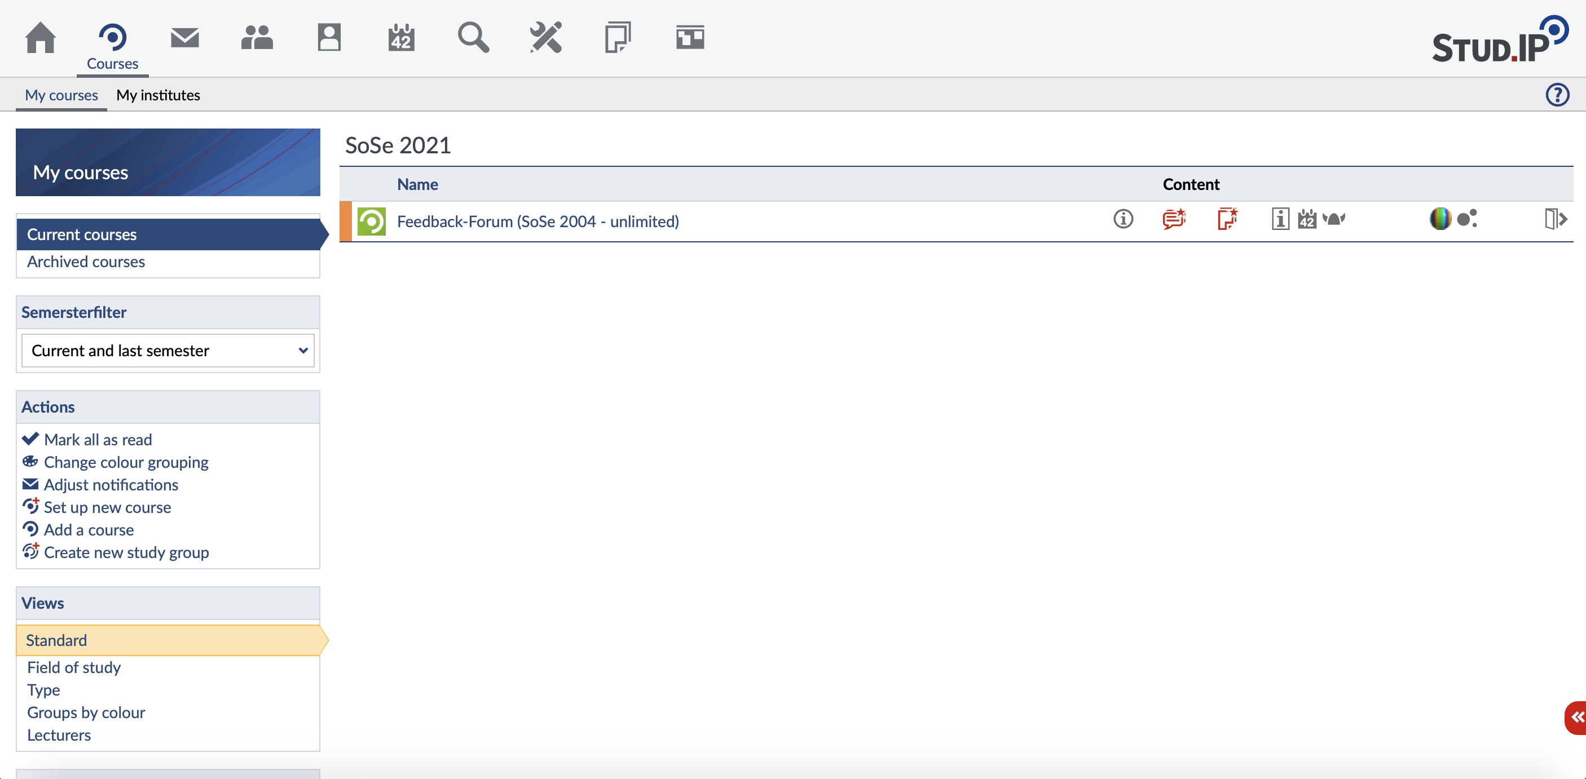Select the Lecturers view

[x=59, y=734]
